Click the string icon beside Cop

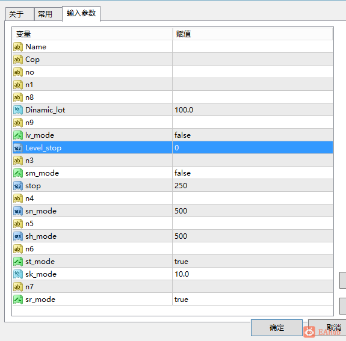pyautogui.click(x=18, y=60)
